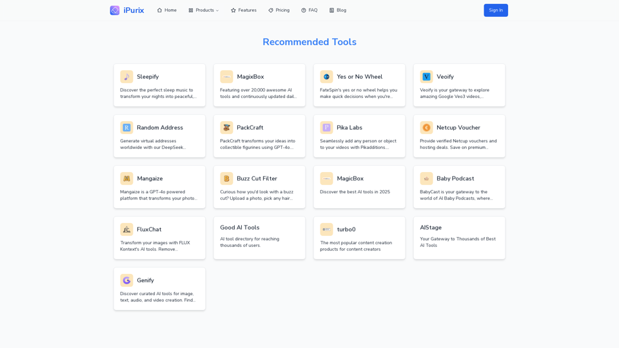Click the Yes or No Wheel icon
Viewport: 619px width, 348px height.
tap(326, 77)
